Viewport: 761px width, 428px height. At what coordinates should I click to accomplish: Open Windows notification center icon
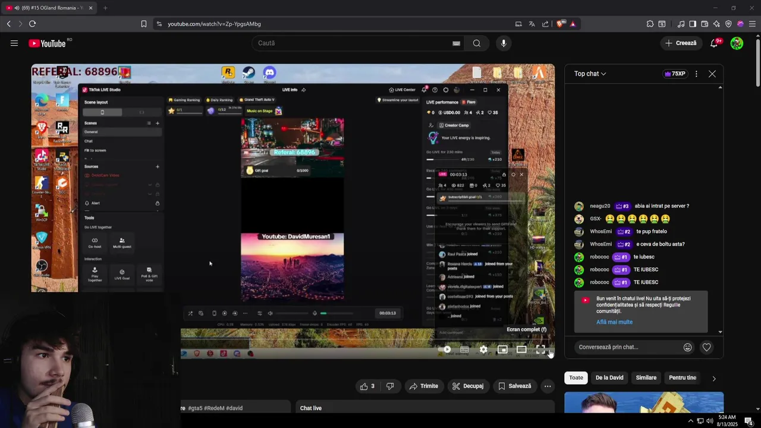[x=749, y=421]
